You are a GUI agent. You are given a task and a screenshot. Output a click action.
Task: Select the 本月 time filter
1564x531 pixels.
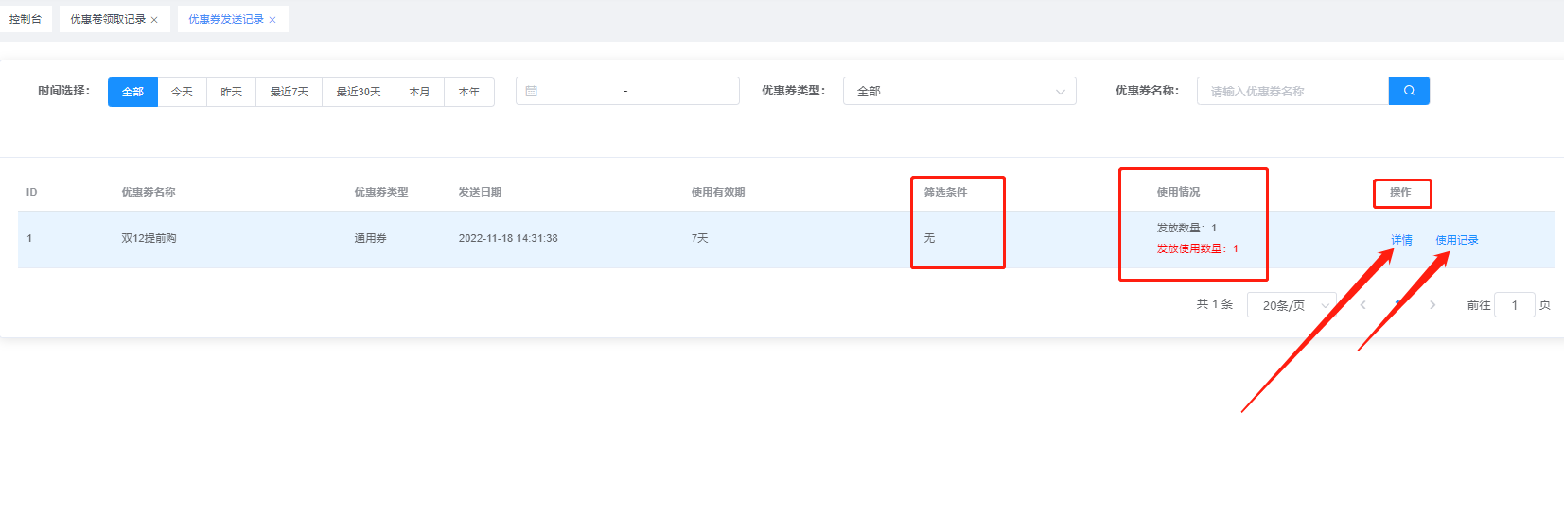pyautogui.click(x=419, y=92)
